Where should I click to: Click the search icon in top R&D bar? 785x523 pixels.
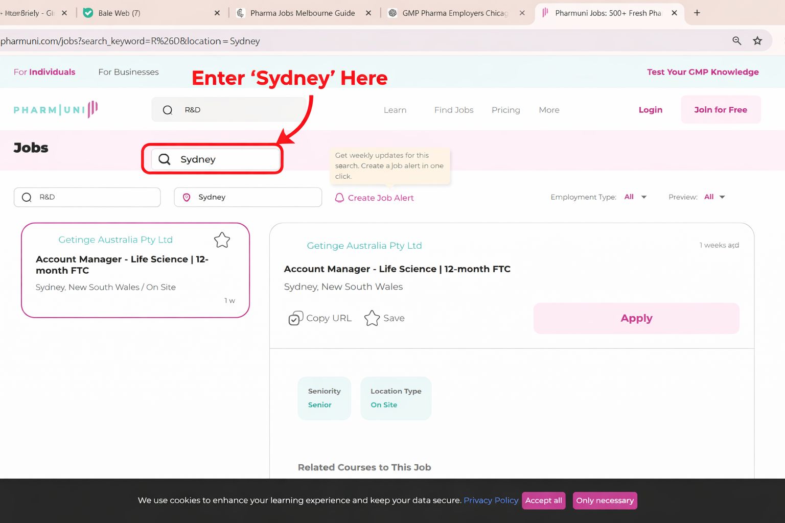pos(168,110)
